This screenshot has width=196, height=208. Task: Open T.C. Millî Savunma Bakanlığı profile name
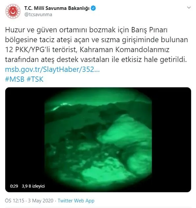[x=57, y=8]
